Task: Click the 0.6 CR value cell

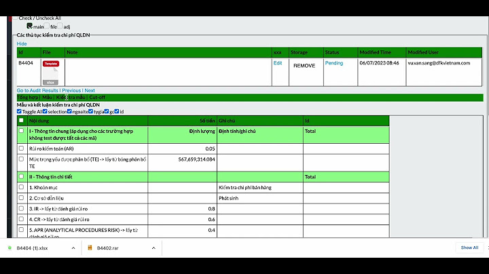Action: 183,219
